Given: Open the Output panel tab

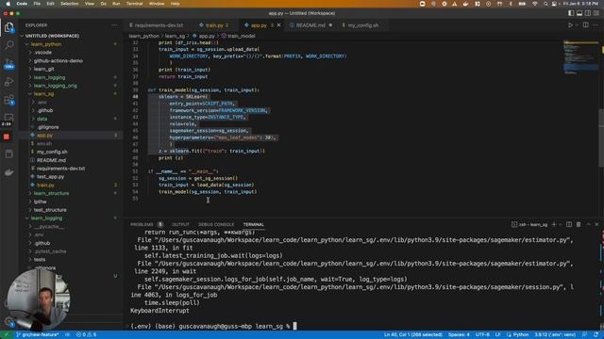Looking at the screenshot, I should [180, 224].
